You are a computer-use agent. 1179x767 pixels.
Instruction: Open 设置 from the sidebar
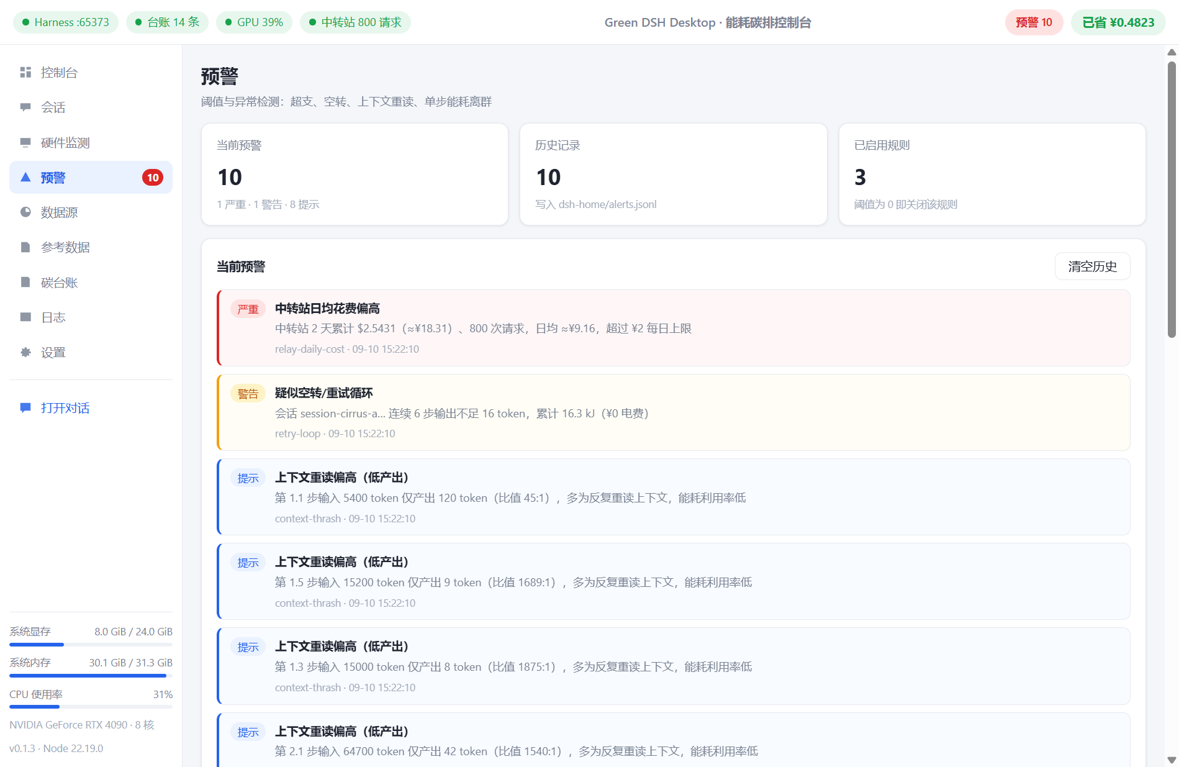click(x=91, y=352)
